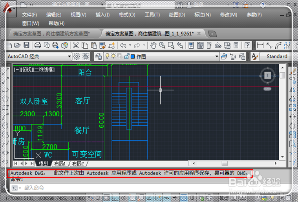
Task: Select the Linear dimension tool
Action: [x=260, y=45]
